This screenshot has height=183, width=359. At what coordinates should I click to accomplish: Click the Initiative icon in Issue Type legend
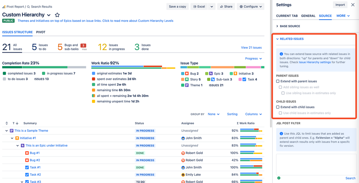point(235,74)
